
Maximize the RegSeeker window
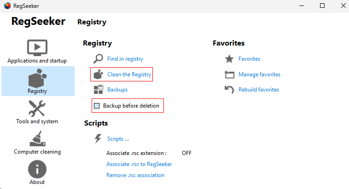tap(322, 6)
